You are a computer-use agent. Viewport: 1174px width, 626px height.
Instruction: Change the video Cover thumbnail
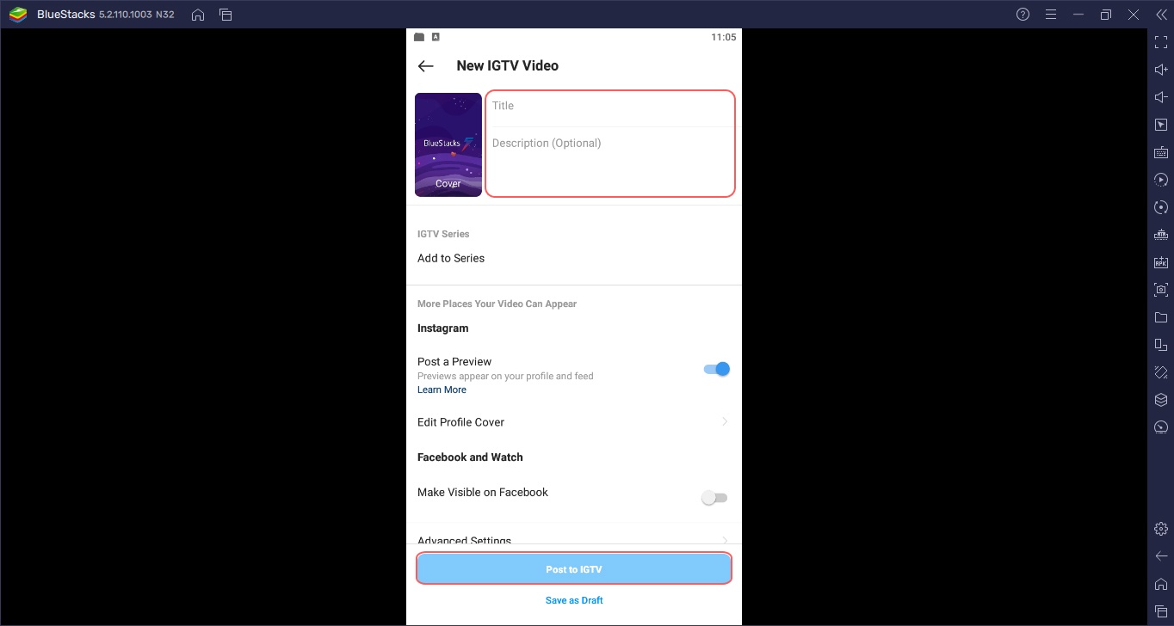[x=448, y=144]
